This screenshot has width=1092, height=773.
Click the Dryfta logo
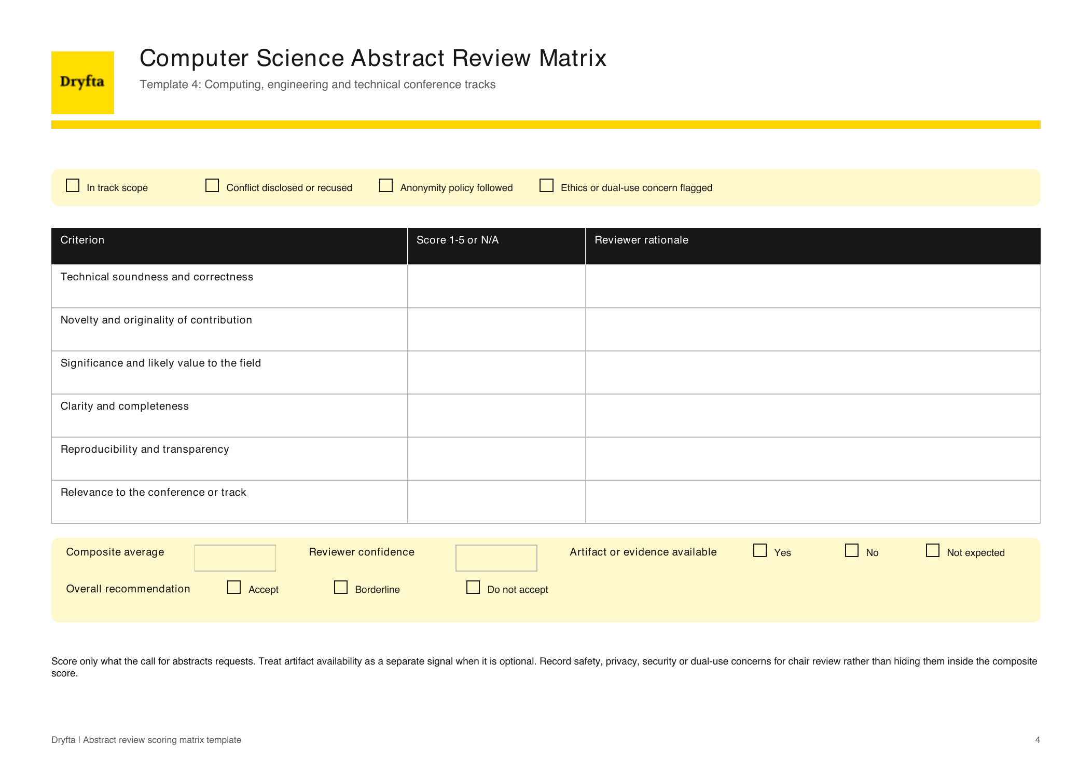click(x=82, y=83)
